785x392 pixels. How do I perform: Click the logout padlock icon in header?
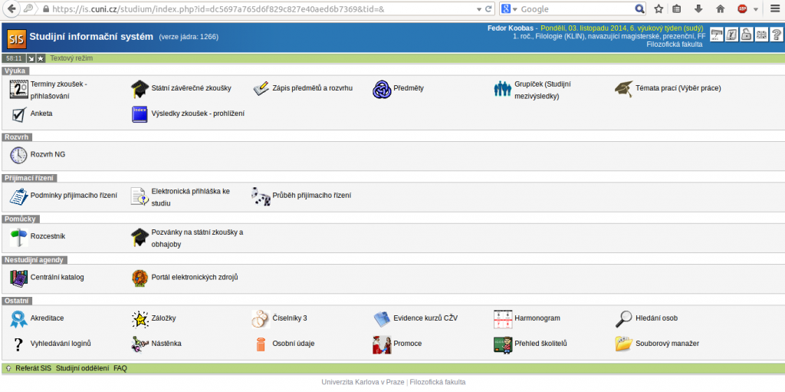[x=746, y=35]
